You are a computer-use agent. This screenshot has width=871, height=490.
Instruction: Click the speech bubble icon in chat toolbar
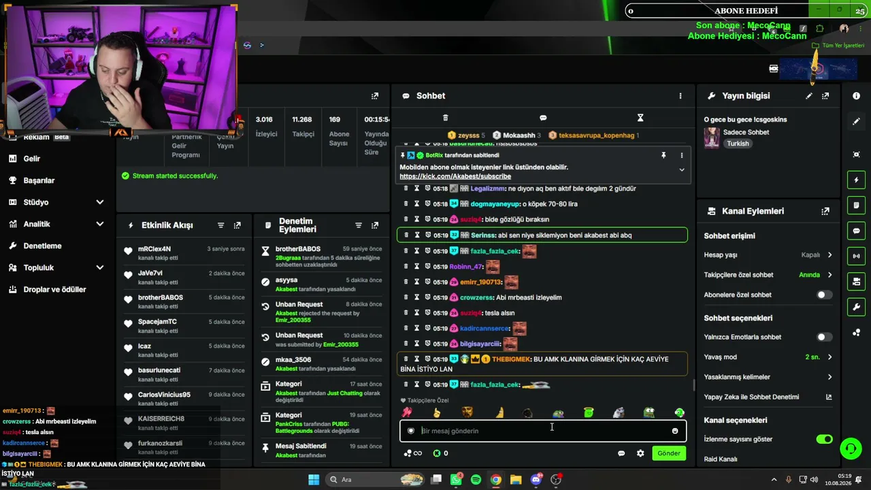[543, 118]
